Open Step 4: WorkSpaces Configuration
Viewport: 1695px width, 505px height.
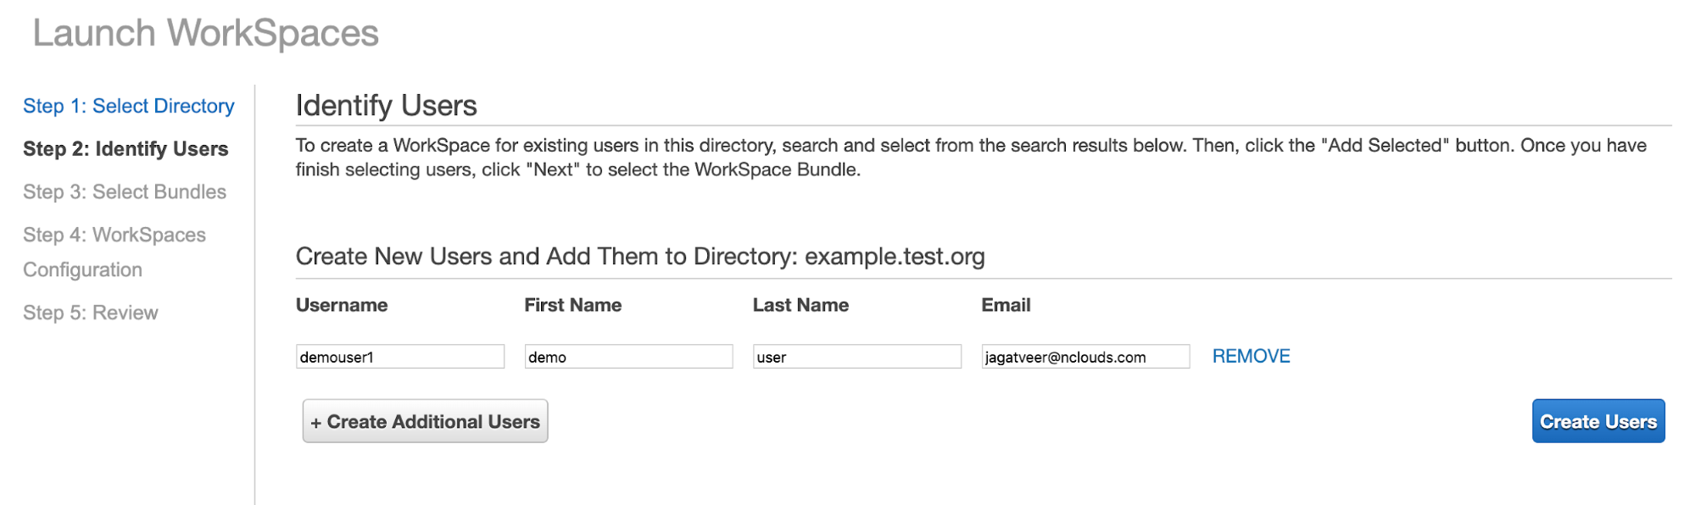click(114, 252)
